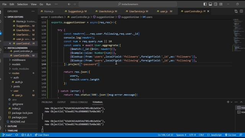
Task: Create a new terminal with plus icon
Action: 228,102
